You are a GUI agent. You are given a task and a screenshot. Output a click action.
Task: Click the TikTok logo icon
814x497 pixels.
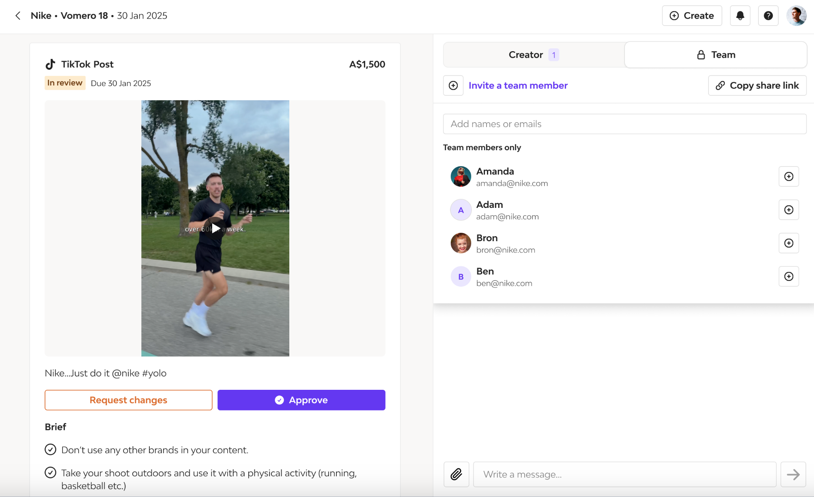coord(50,64)
